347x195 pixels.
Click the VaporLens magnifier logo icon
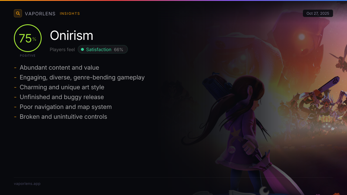18,13
